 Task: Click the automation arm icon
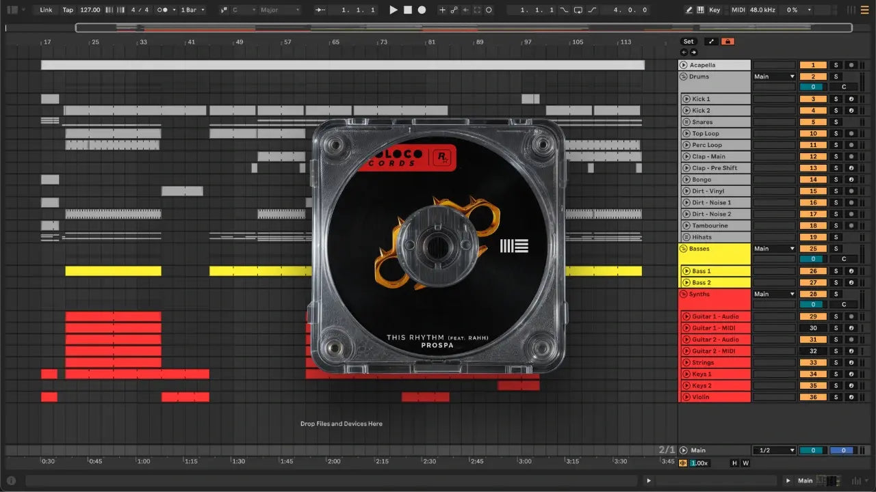coord(453,10)
